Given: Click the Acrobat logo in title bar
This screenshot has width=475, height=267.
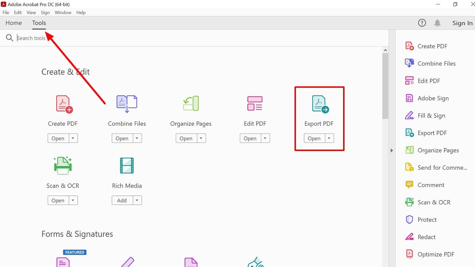Looking at the screenshot, I should pos(4,4).
